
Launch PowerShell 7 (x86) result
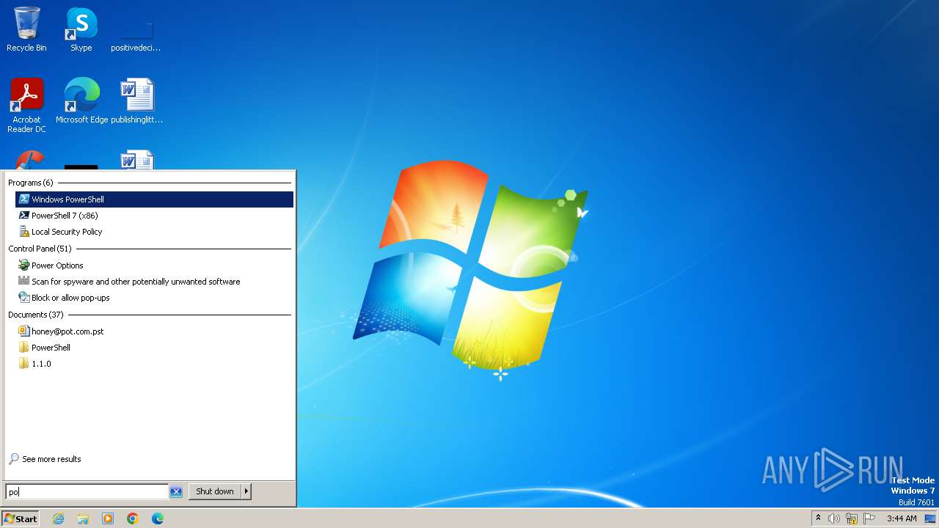(x=154, y=216)
